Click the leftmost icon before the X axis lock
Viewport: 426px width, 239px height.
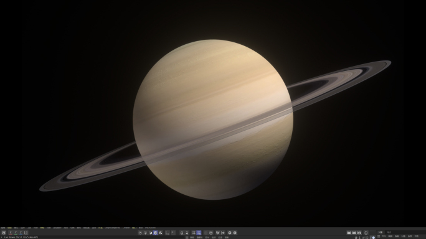4,233
